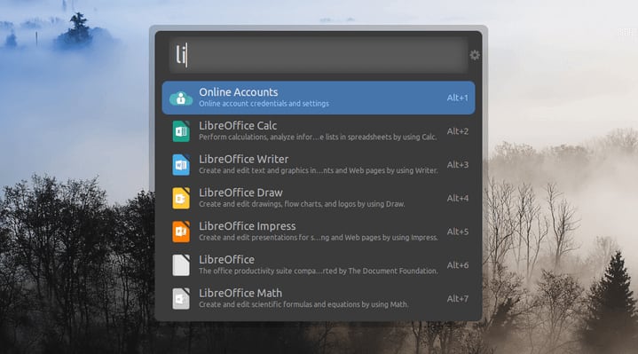Click the yellow LibreOffice Draw icon
The width and height of the screenshot is (638, 354).
click(181, 198)
